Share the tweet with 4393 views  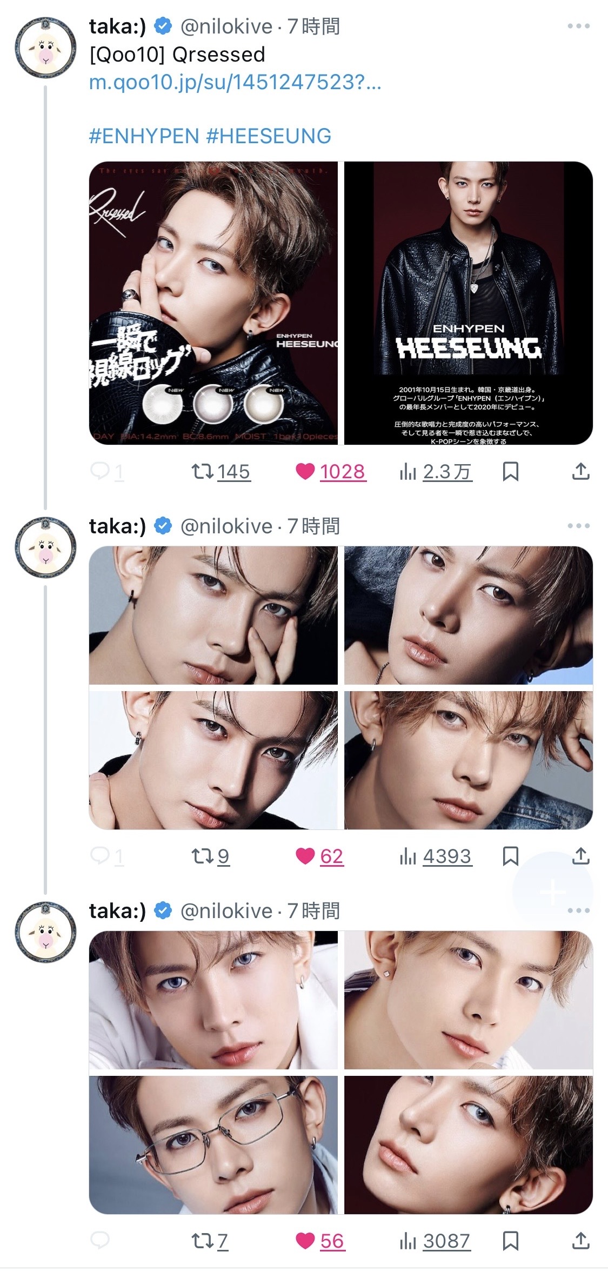pos(580,856)
